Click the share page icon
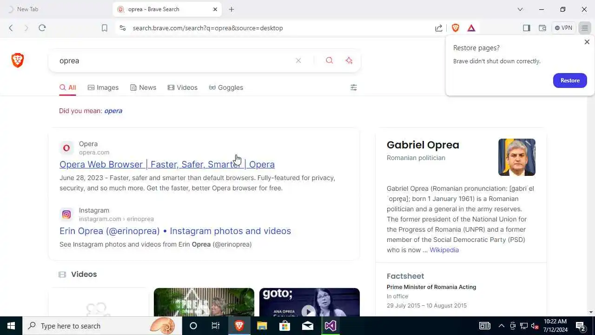The width and height of the screenshot is (595, 335). point(439,28)
